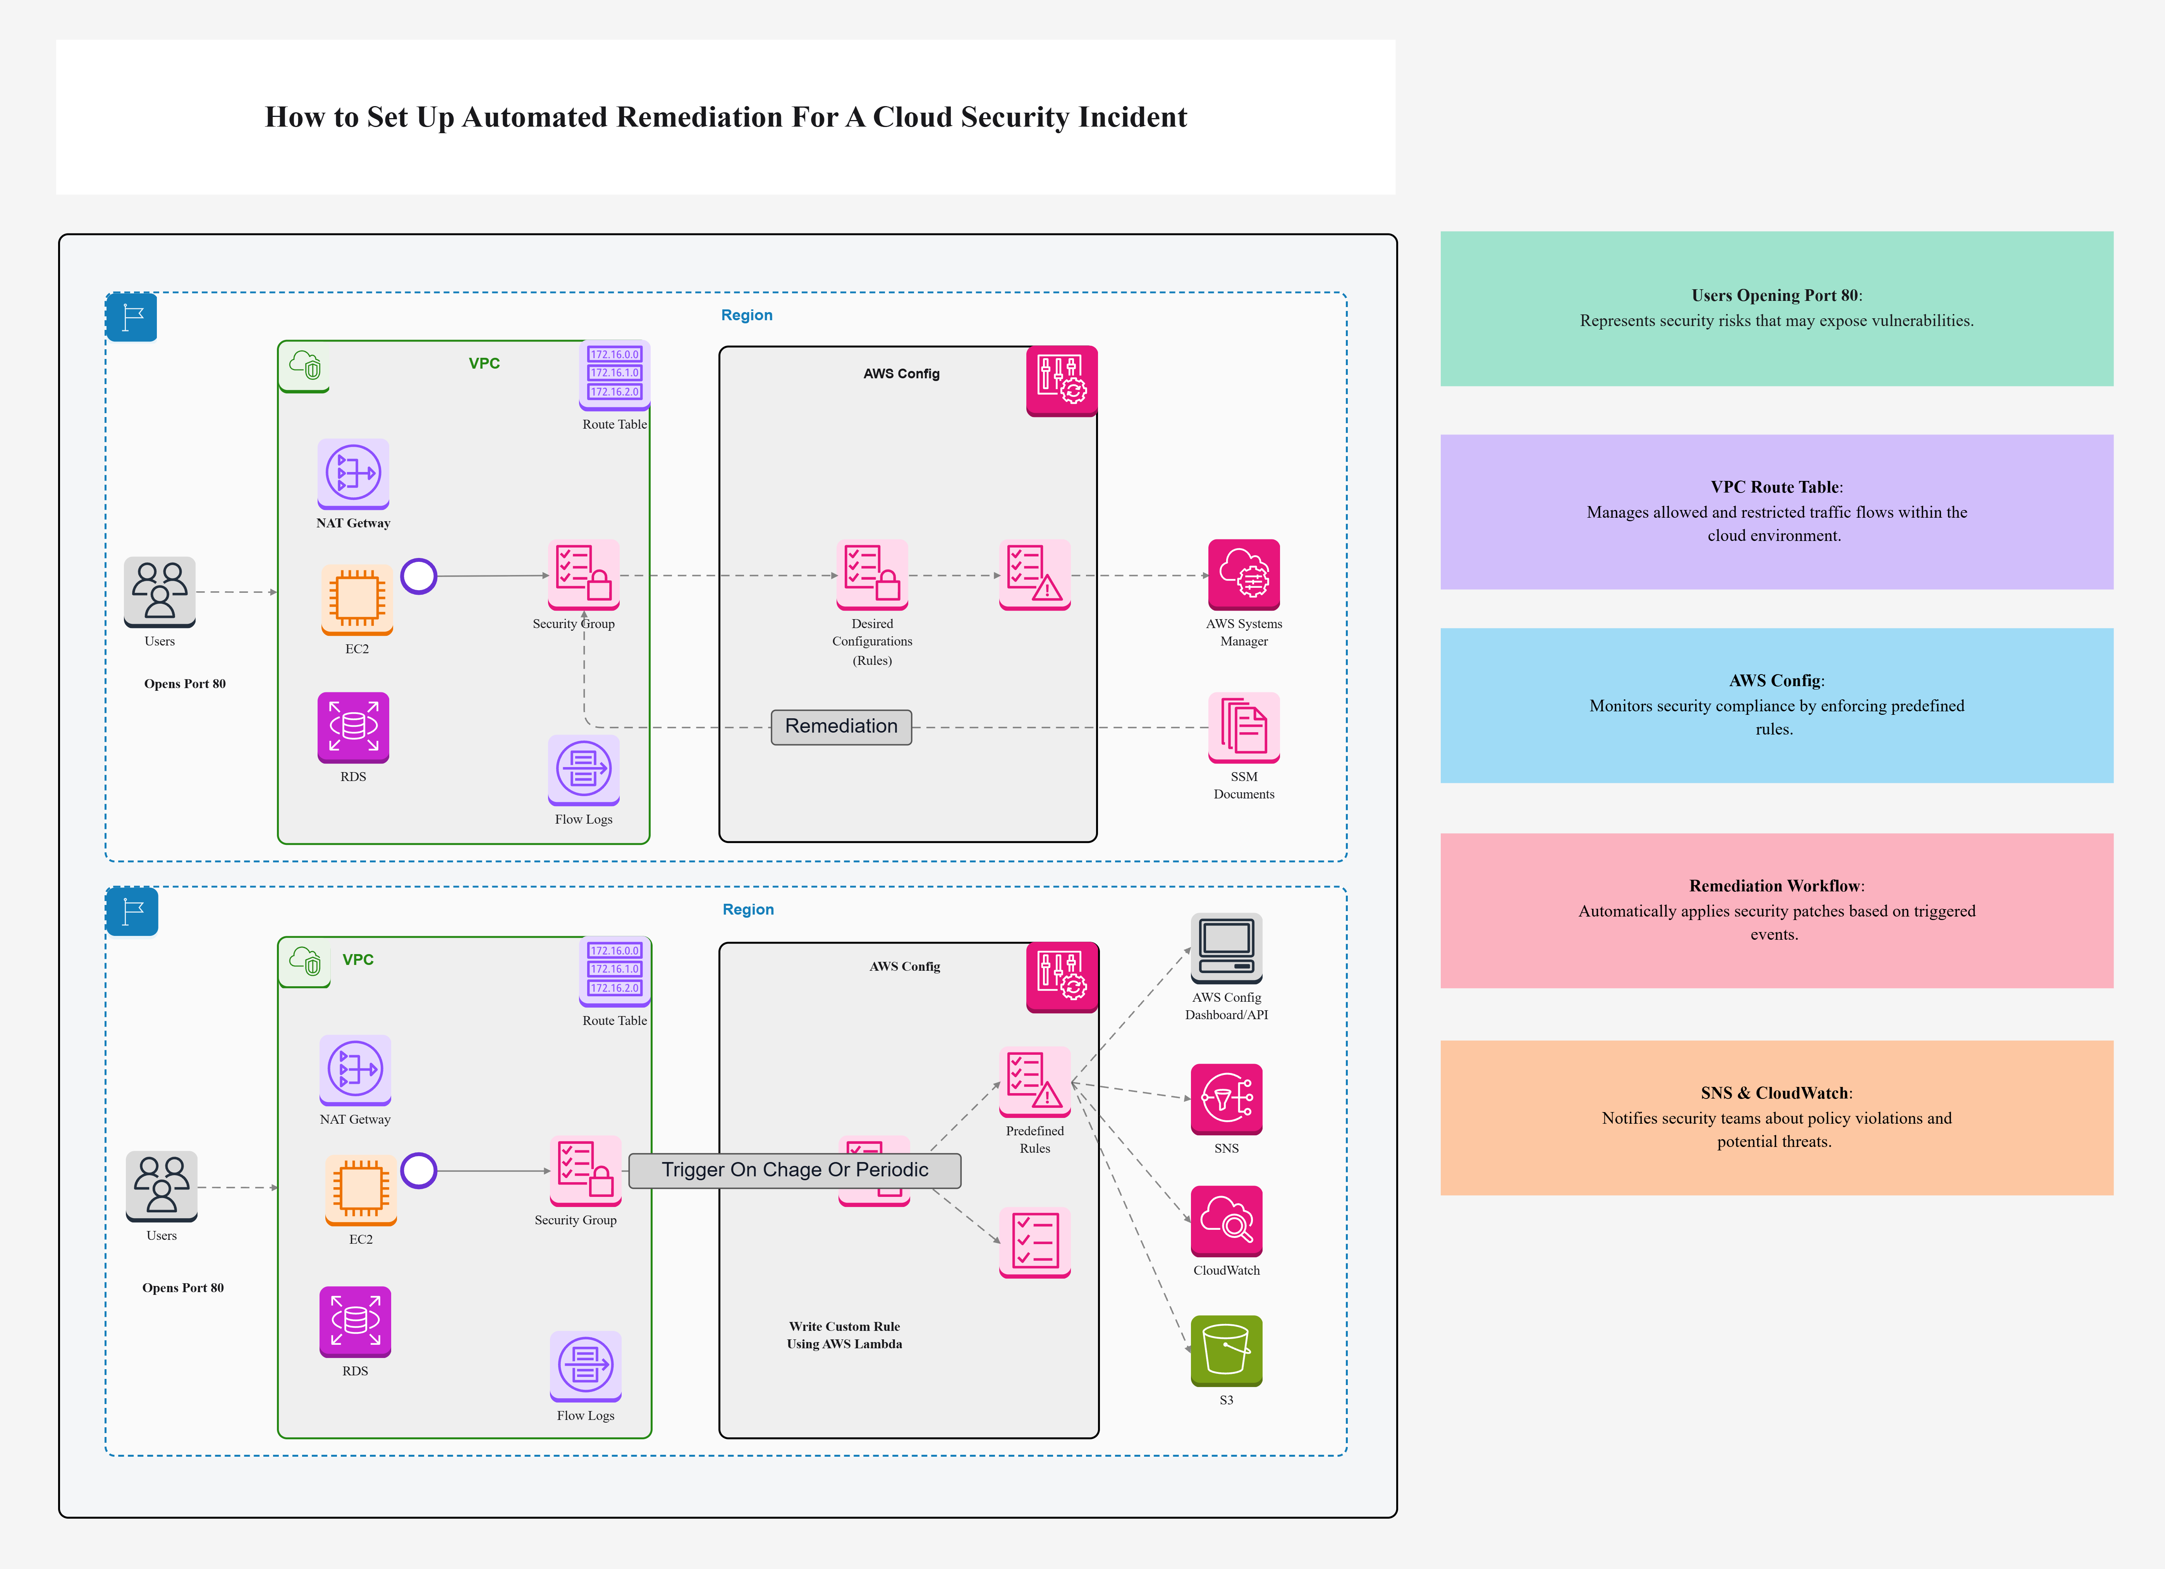Click the Predefined Rules label text
This screenshot has width=2165, height=1569.
click(x=1035, y=1140)
